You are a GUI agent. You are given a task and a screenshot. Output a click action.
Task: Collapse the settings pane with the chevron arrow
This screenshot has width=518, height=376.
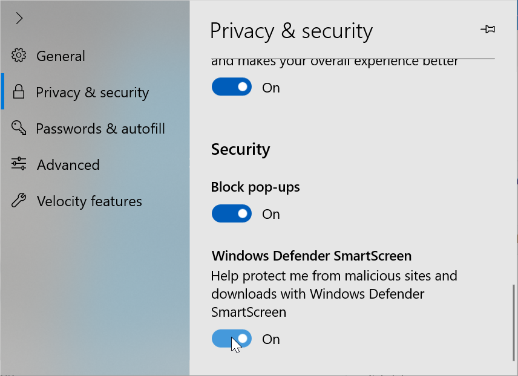(x=19, y=18)
